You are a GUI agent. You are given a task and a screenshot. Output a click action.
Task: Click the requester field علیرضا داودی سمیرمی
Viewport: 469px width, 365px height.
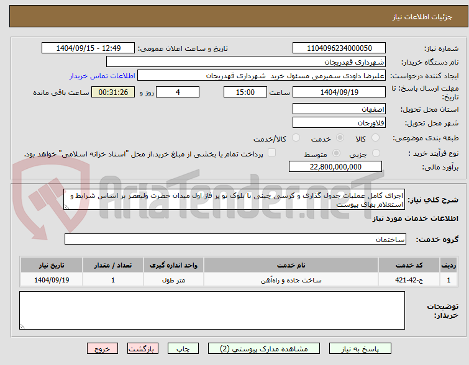(x=261, y=76)
